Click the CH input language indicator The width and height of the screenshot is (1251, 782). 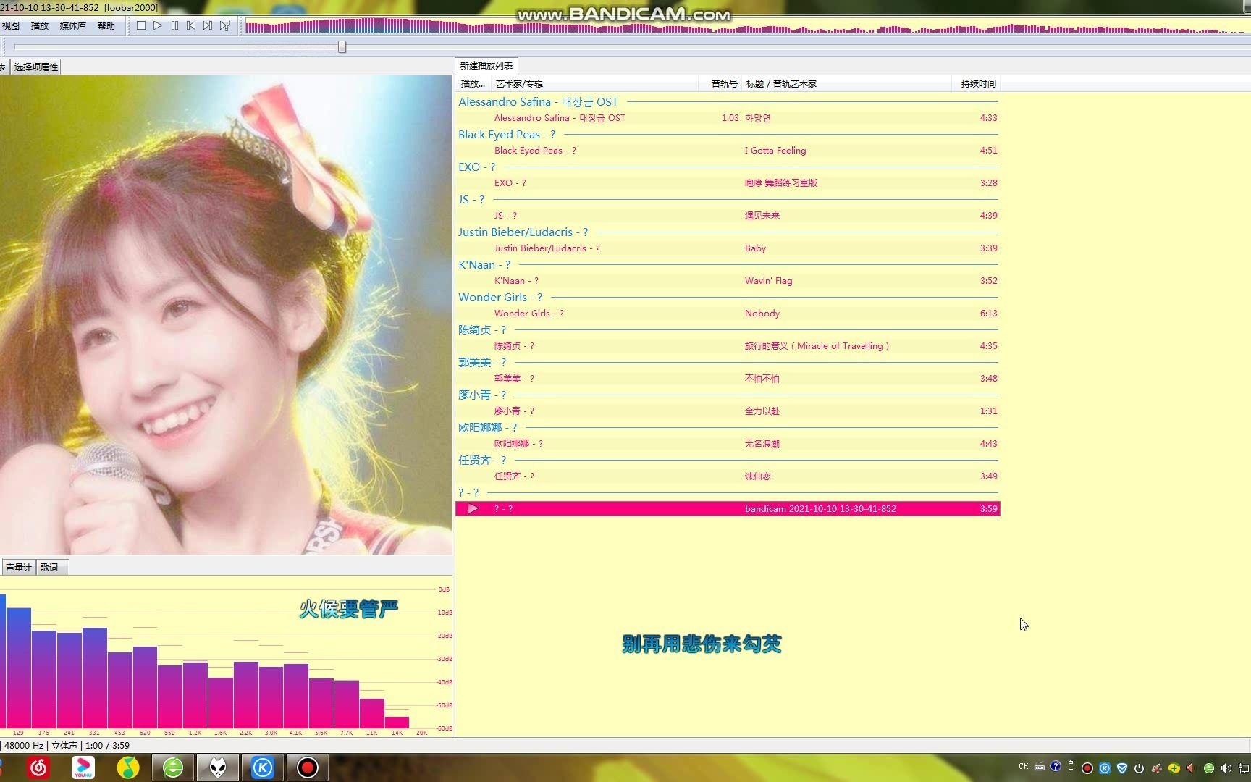point(1024,766)
